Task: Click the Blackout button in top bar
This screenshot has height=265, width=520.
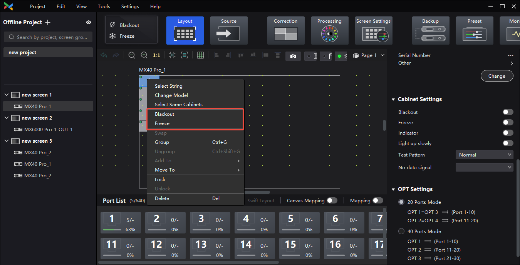Action: (x=124, y=25)
